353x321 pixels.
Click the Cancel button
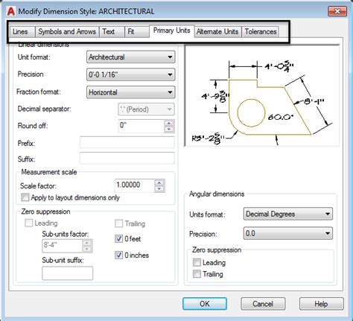tap(263, 304)
